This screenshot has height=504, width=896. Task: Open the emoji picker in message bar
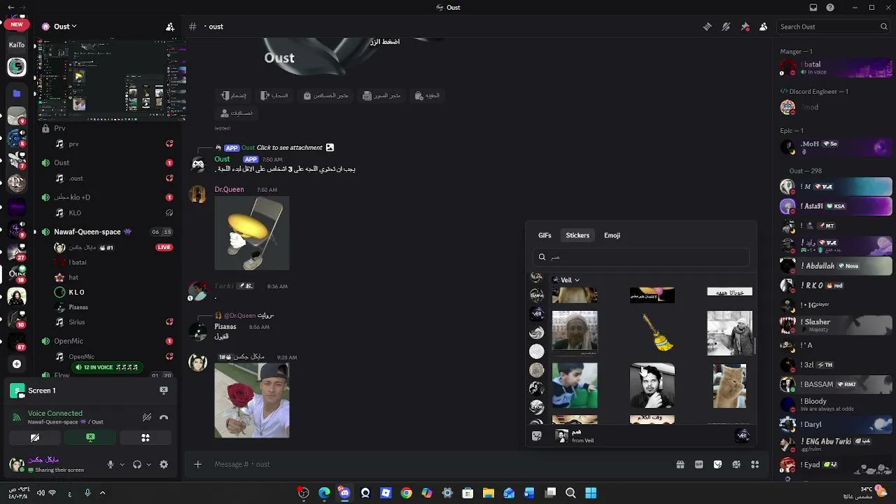point(736,464)
